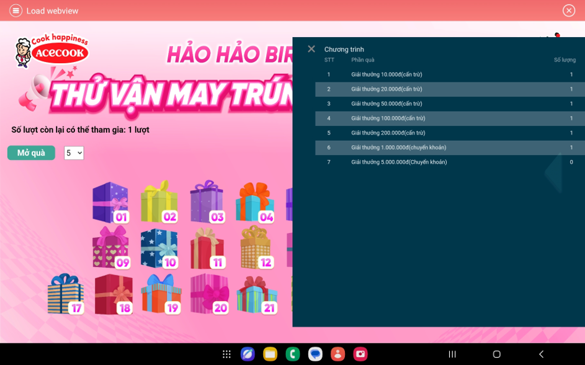Click the remaining turns text Số lượt còn lại
Image resolution: width=585 pixels, height=365 pixels.
80,130
